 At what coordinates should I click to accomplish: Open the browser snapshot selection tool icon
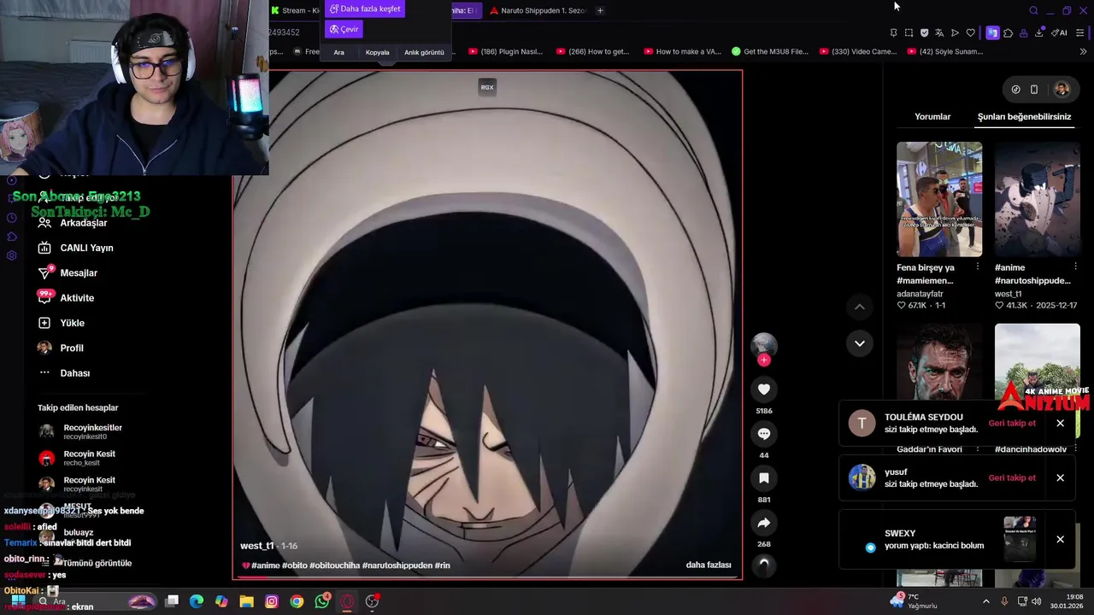pyautogui.click(x=909, y=32)
